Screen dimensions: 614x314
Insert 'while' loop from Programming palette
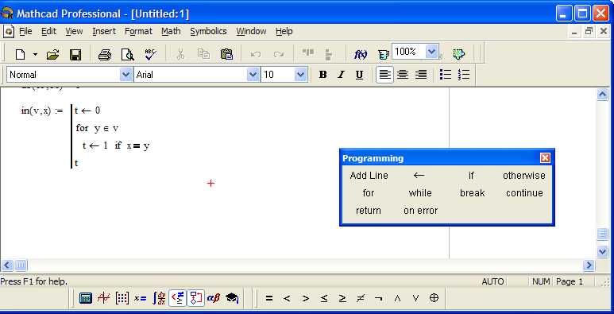[x=420, y=193]
